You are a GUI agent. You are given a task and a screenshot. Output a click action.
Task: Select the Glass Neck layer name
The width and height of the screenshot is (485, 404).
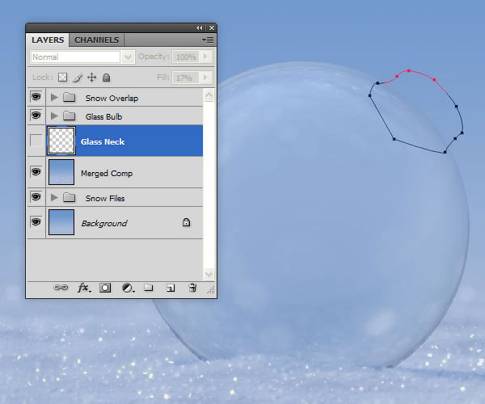click(103, 142)
